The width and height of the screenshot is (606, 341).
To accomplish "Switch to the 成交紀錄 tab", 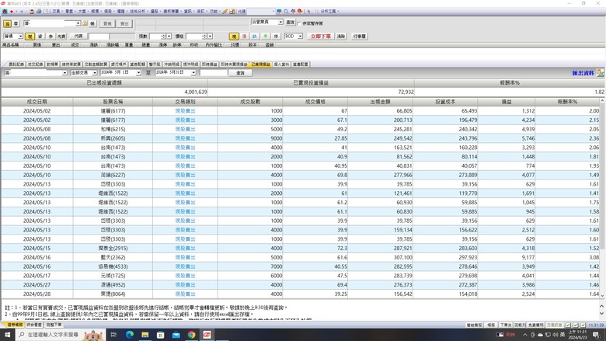I will [35, 64].
